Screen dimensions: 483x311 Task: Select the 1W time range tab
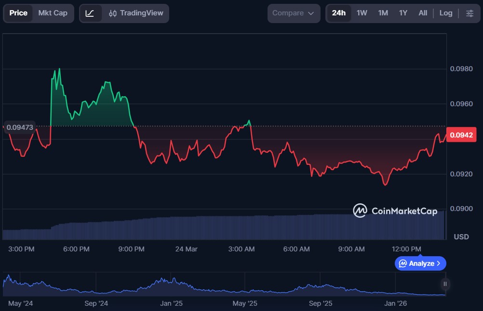pos(362,13)
